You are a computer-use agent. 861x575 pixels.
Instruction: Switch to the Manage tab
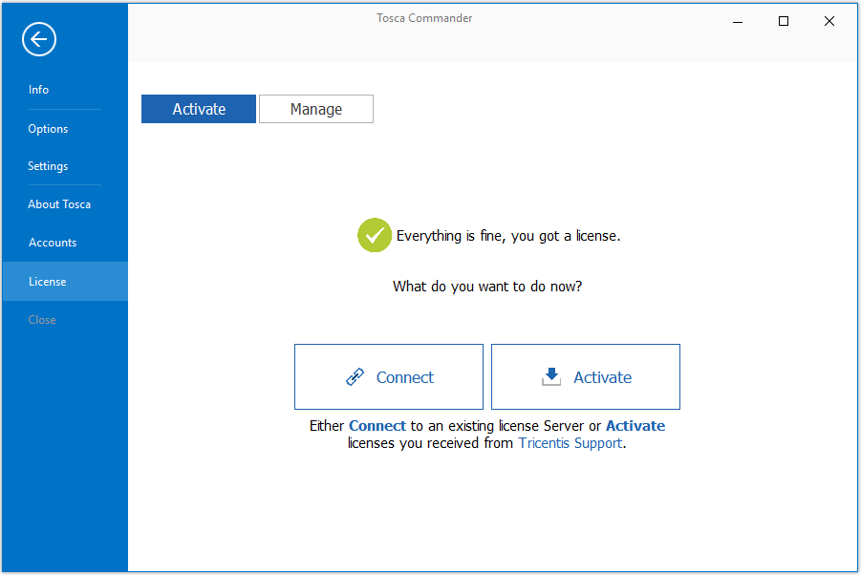pos(316,109)
